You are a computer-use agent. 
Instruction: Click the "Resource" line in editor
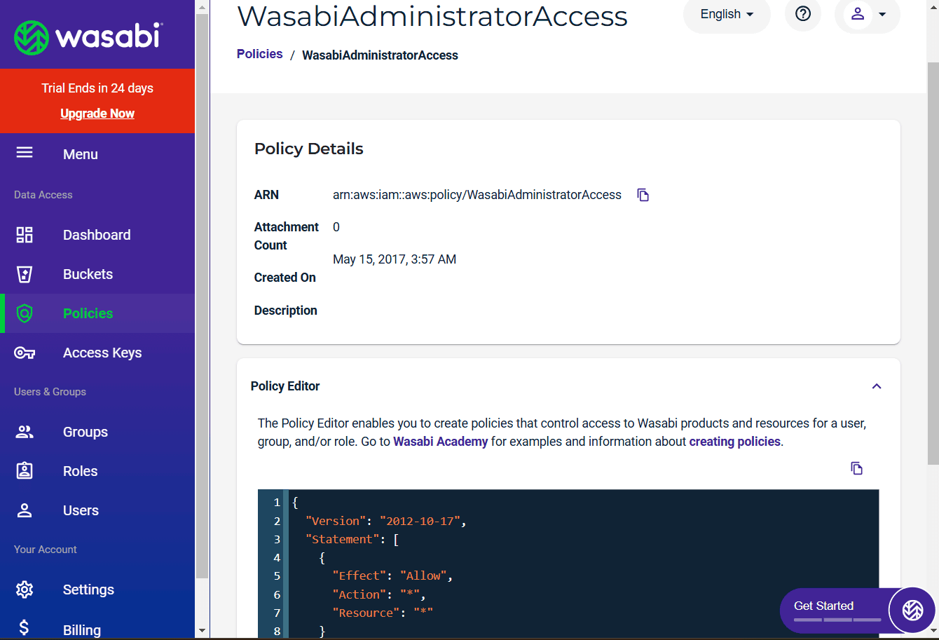383,613
